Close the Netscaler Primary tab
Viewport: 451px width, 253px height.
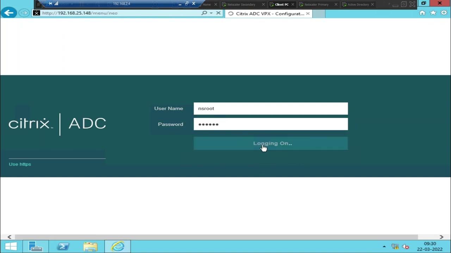tap(336, 5)
